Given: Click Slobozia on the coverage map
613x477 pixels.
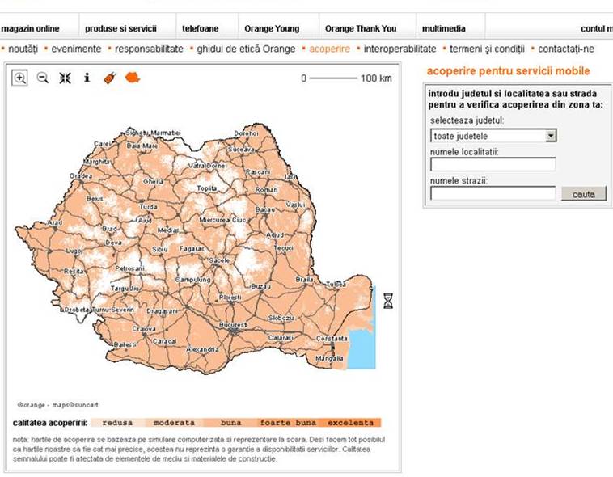Looking at the screenshot, I should tap(281, 318).
